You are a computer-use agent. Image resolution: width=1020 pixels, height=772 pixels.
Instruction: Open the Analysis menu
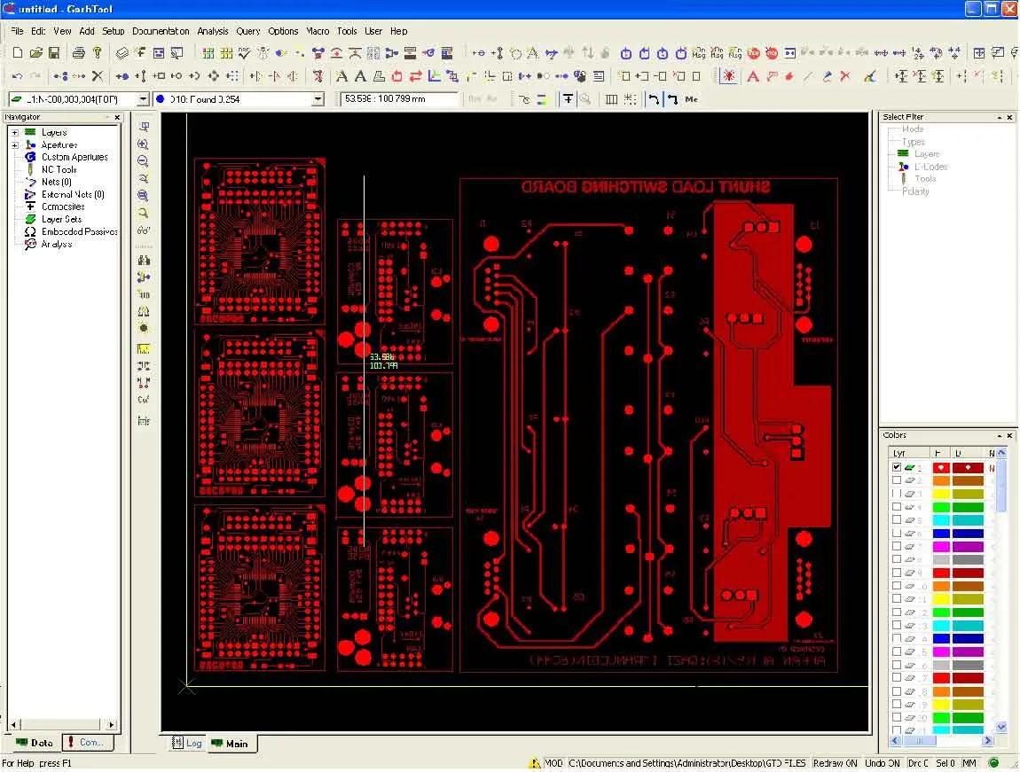(213, 30)
